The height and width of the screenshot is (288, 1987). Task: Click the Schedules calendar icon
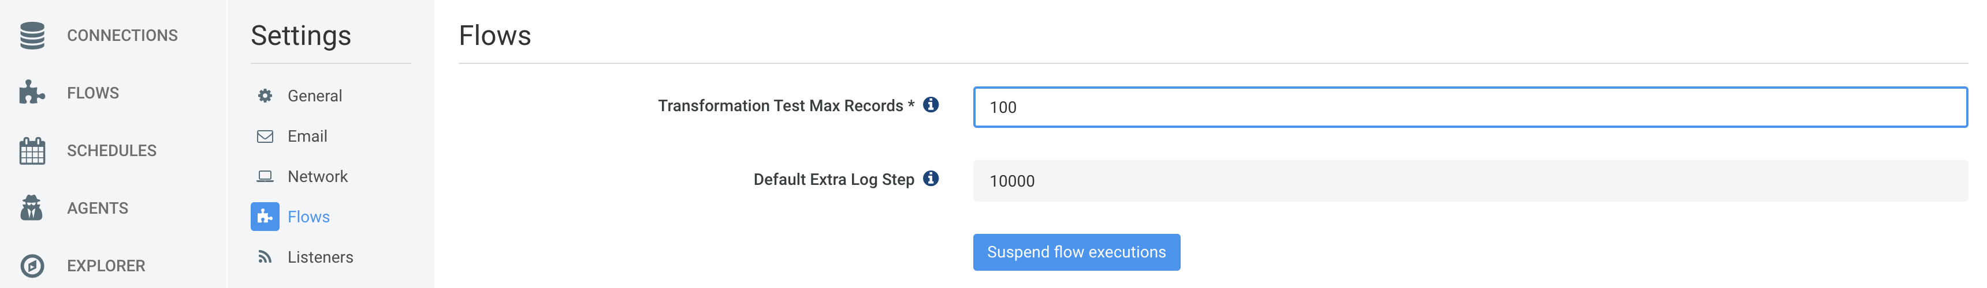click(32, 150)
